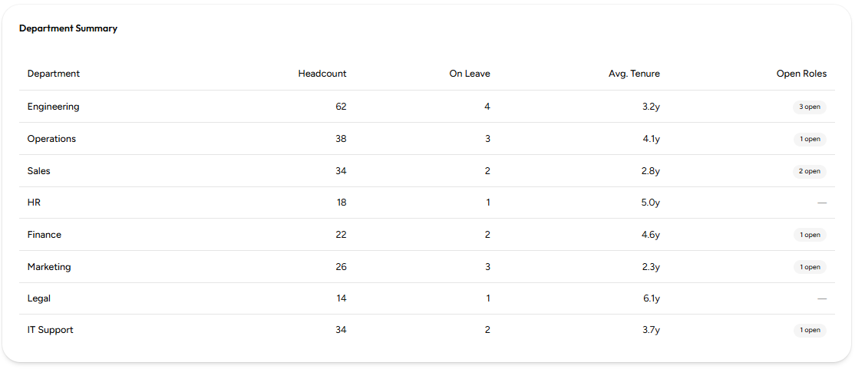The image size is (855, 369).
Task: Click the Engineering headcount value 62
Action: pos(341,107)
